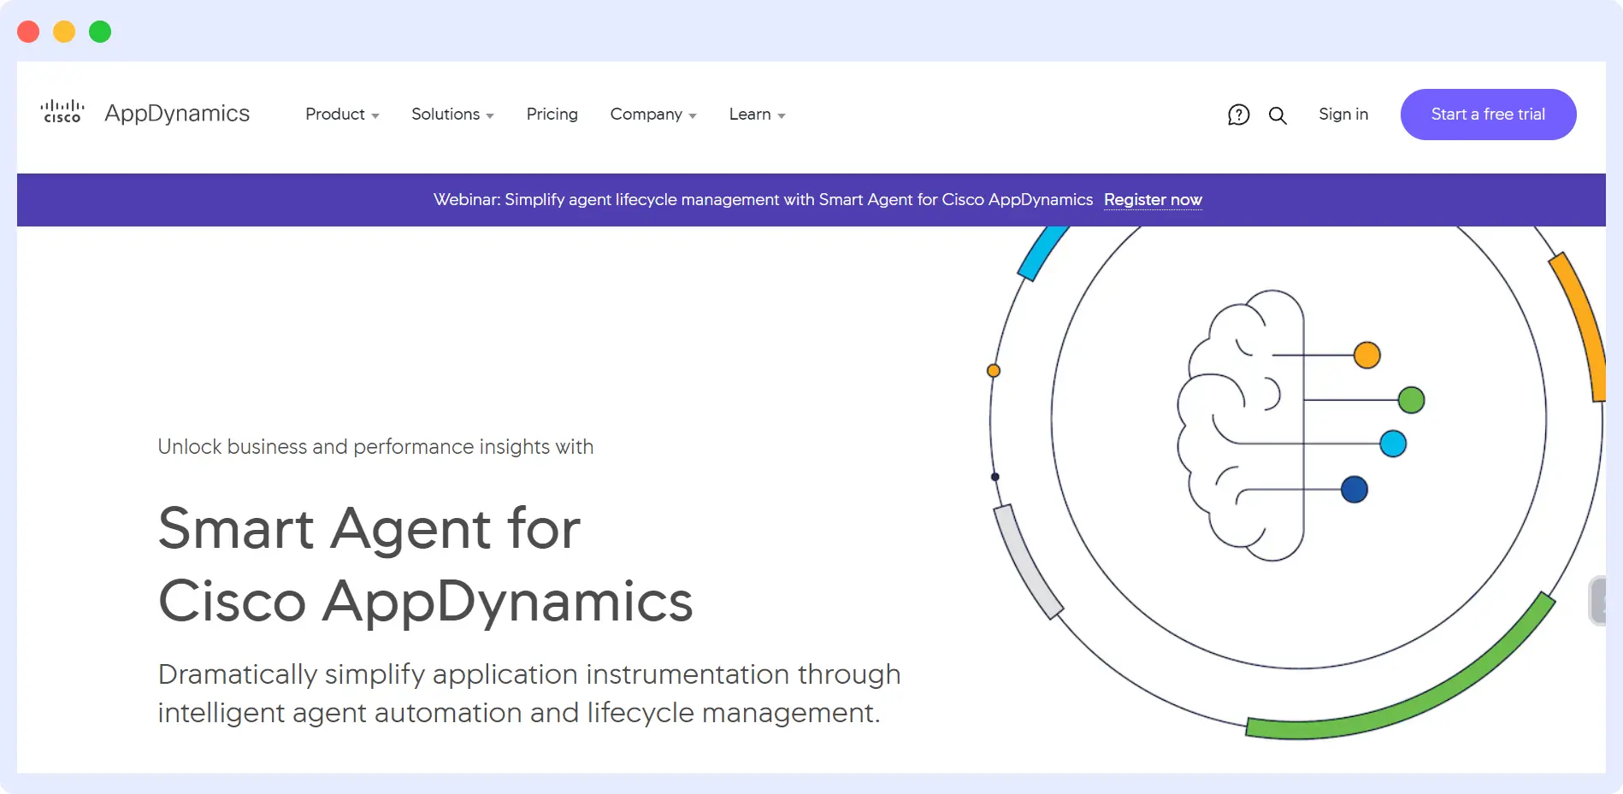Screen dimensions: 1623x794
Task: Expand the Solutions dropdown menu
Action: point(452,114)
